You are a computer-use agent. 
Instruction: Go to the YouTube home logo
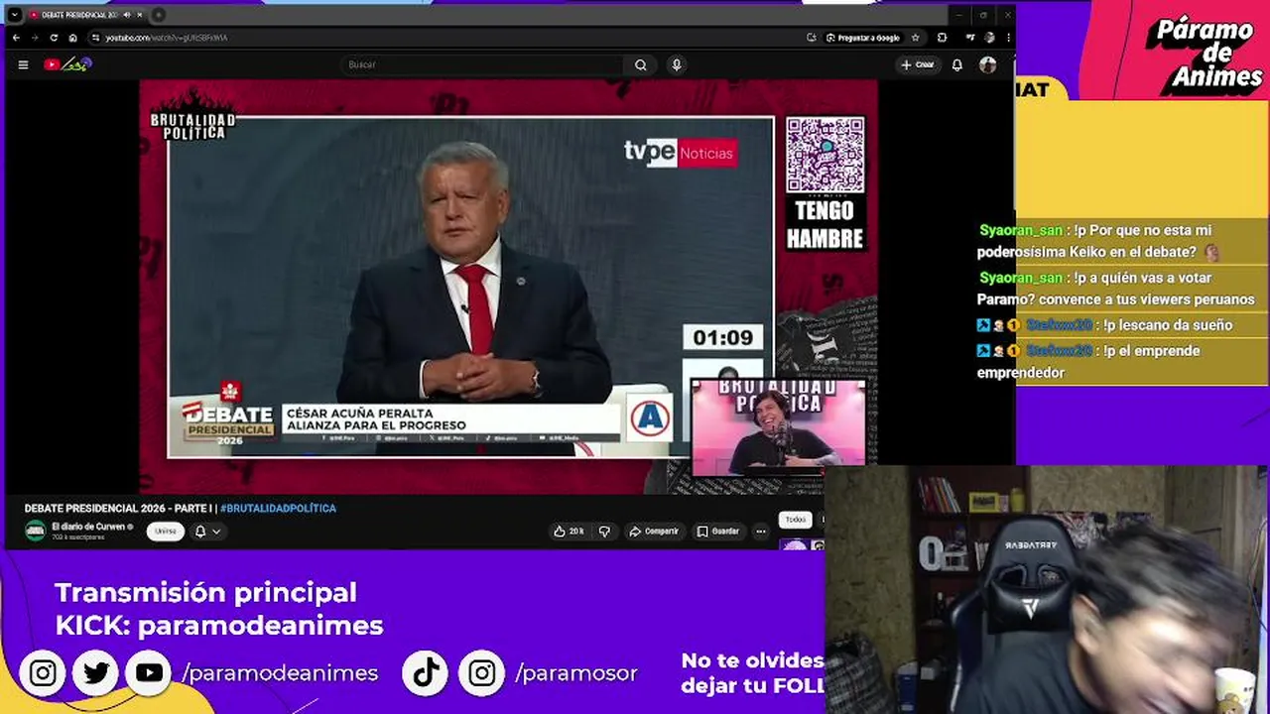66,64
